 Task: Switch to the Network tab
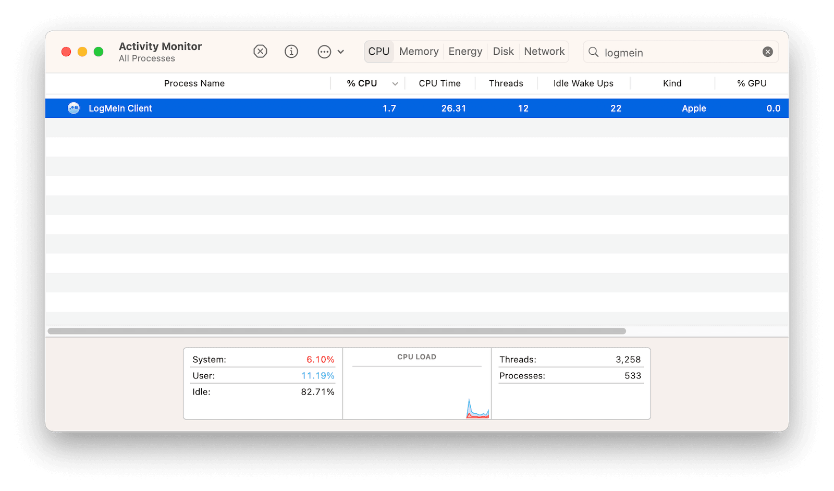pos(544,52)
